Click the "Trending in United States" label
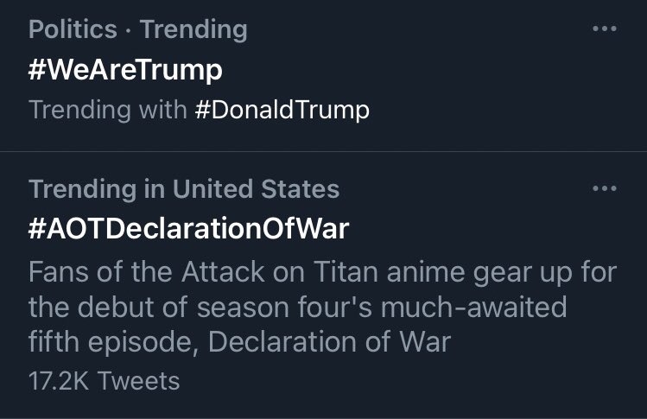The image size is (647, 419). click(183, 188)
